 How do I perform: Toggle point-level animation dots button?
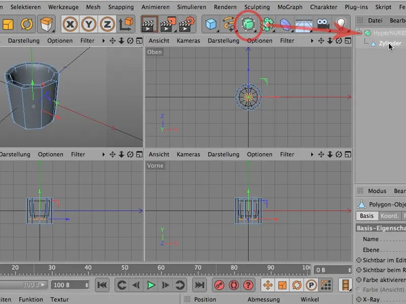[326, 285]
